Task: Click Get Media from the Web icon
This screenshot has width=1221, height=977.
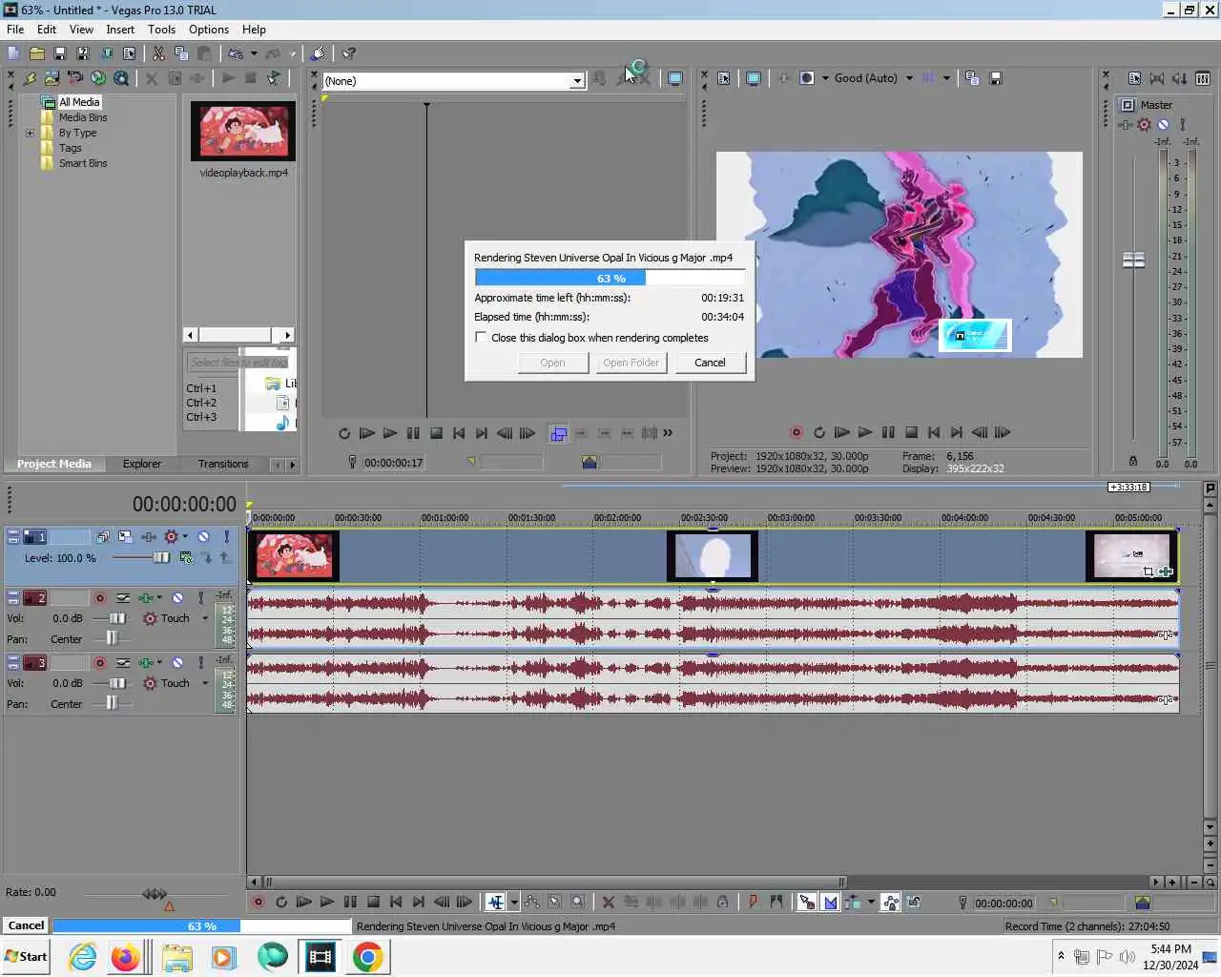Action: pyautogui.click(x=98, y=78)
